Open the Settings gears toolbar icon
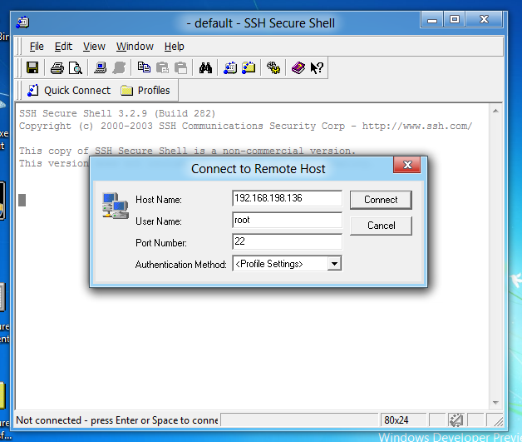522x442 pixels. coord(273,67)
